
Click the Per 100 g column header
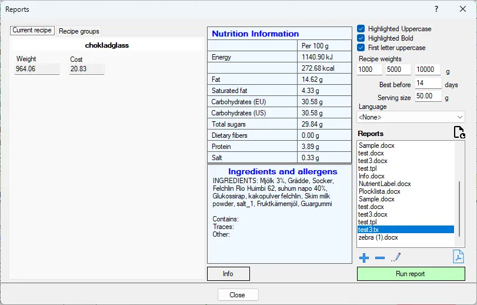click(x=315, y=46)
